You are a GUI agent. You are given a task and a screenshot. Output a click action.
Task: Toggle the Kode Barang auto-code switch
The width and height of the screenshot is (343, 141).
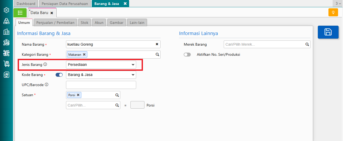(59, 75)
